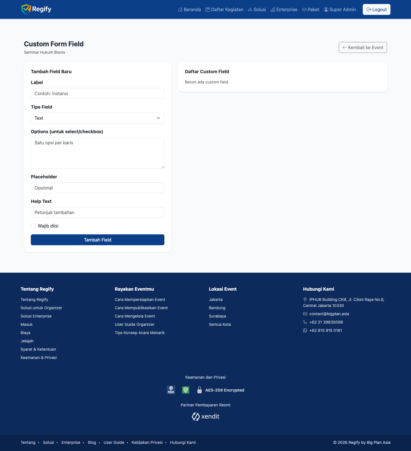Open Cara Mempersiapkan Event link

coord(140,300)
